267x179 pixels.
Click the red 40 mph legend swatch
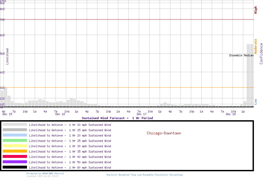pyautogui.click(x=15, y=157)
